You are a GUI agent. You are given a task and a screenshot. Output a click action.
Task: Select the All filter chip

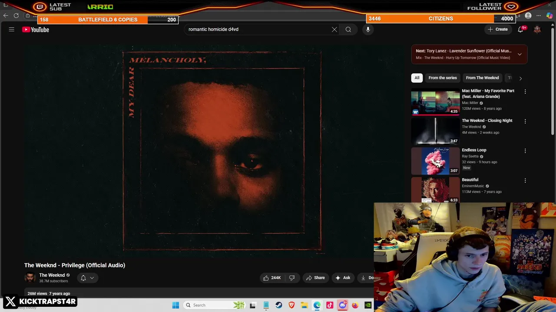pyautogui.click(x=417, y=78)
